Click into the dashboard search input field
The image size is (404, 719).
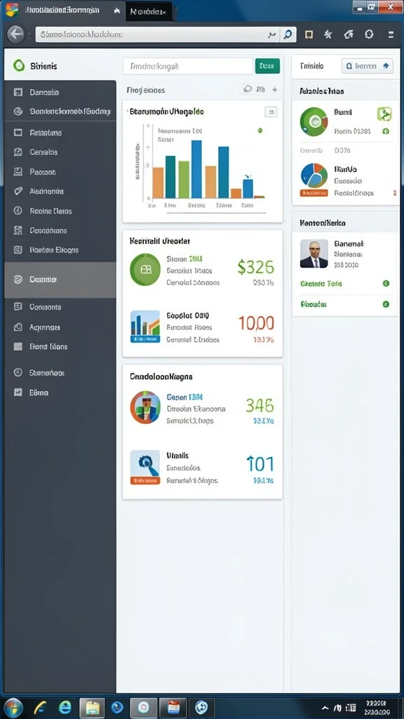pos(188,66)
